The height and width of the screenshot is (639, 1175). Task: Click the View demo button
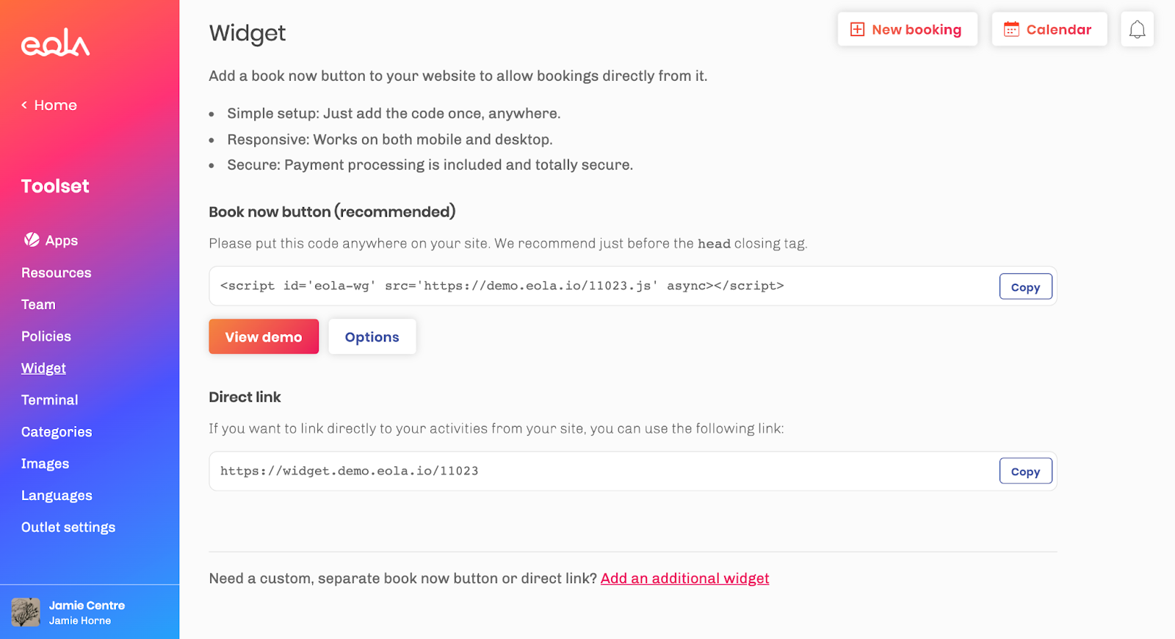[264, 336]
